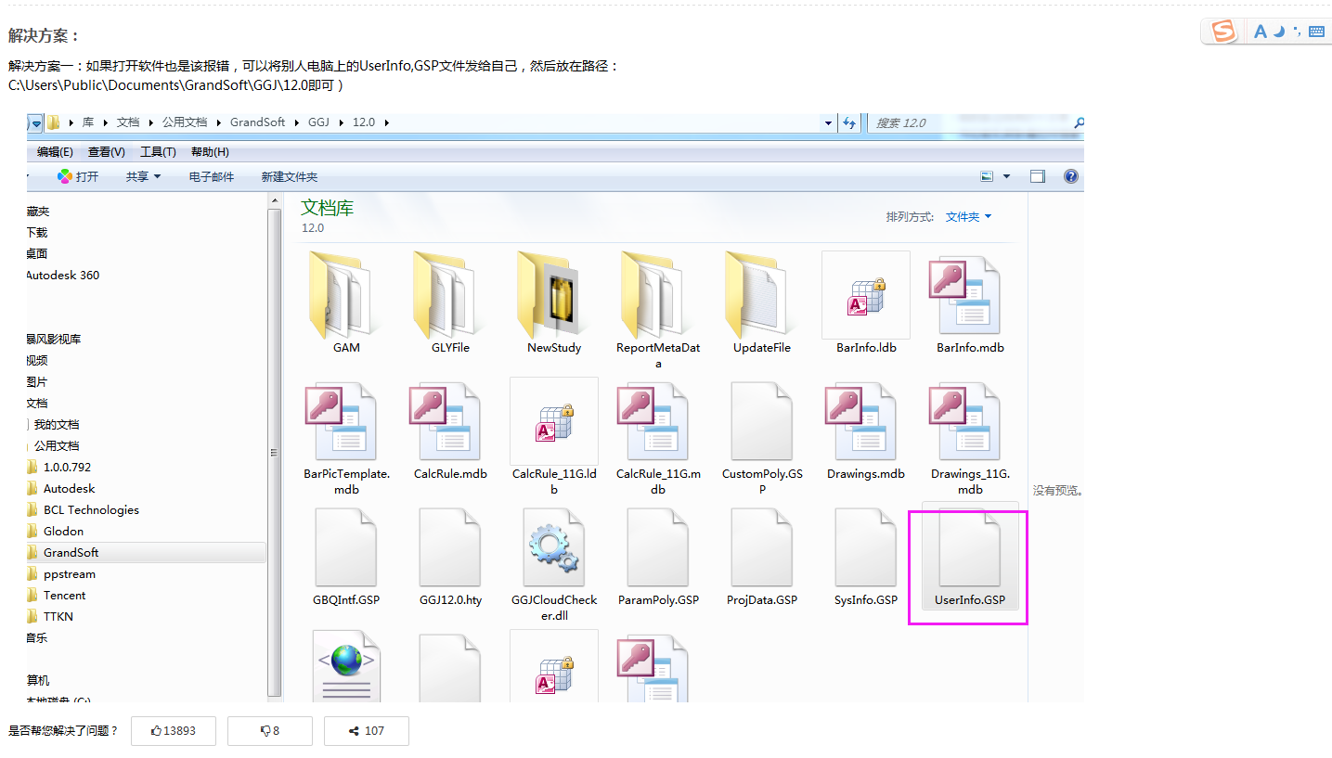Select the CustomPoly.GSP file

[x=762, y=436]
